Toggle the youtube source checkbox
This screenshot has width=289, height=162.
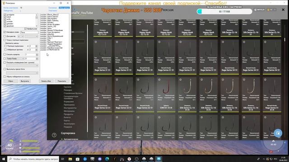tap(5, 22)
